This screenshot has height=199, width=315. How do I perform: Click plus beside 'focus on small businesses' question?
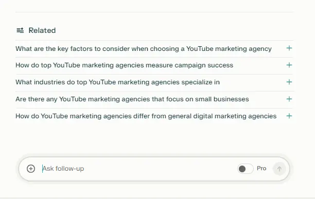tap(289, 99)
